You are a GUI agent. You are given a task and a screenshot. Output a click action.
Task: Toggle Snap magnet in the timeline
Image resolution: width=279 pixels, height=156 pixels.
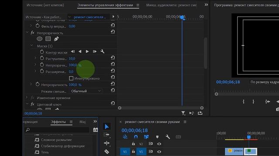[136, 137]
